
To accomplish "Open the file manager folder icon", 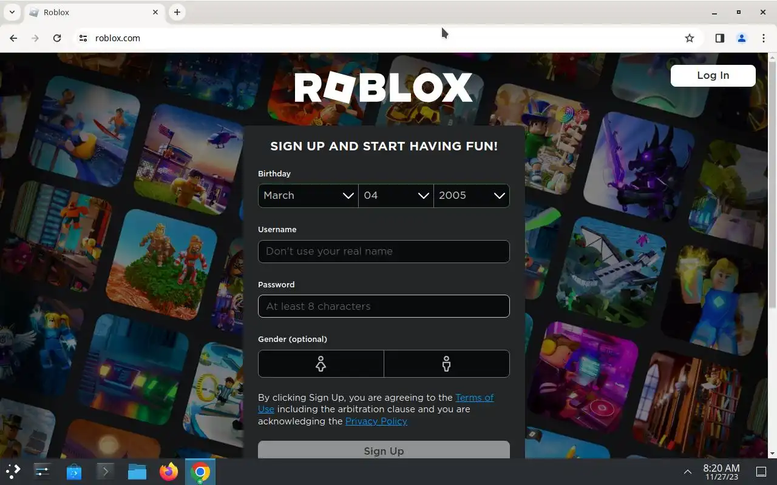I will pos(137,471).
